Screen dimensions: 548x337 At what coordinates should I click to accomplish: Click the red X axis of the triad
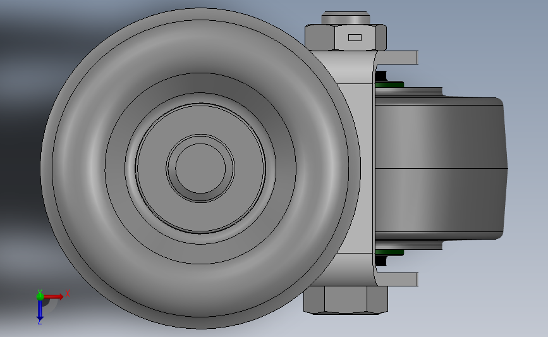pos(54,297)
